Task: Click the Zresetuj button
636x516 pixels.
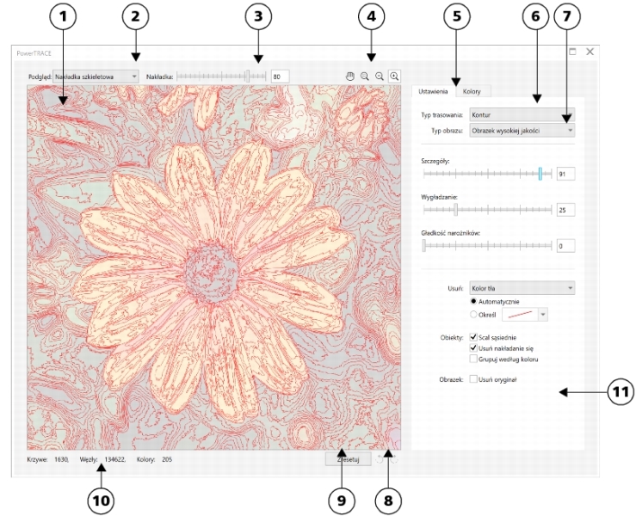Action: coord(348,459)
